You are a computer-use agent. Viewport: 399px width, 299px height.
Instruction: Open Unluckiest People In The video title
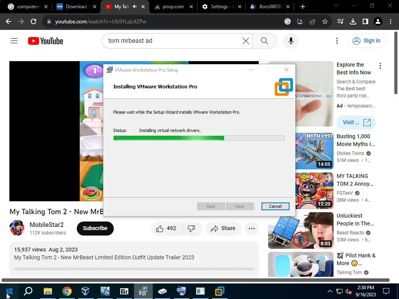pos(355,220)
